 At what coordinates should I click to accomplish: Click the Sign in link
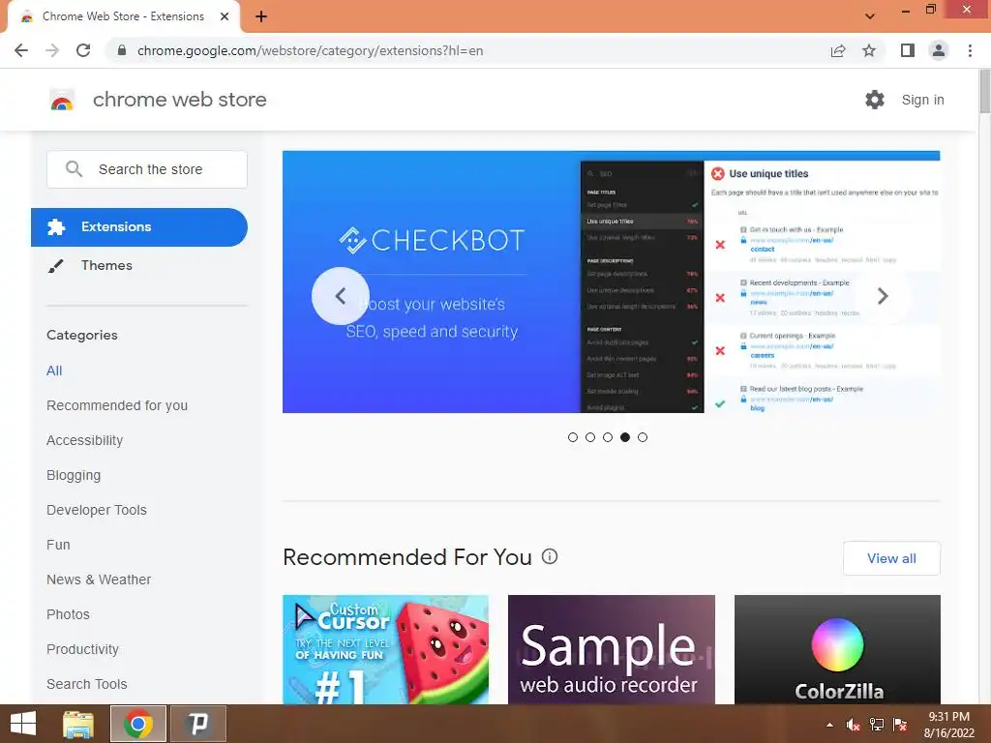(922, 100)
